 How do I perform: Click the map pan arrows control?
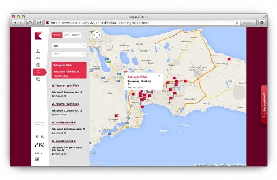click(x=97, y=35)
